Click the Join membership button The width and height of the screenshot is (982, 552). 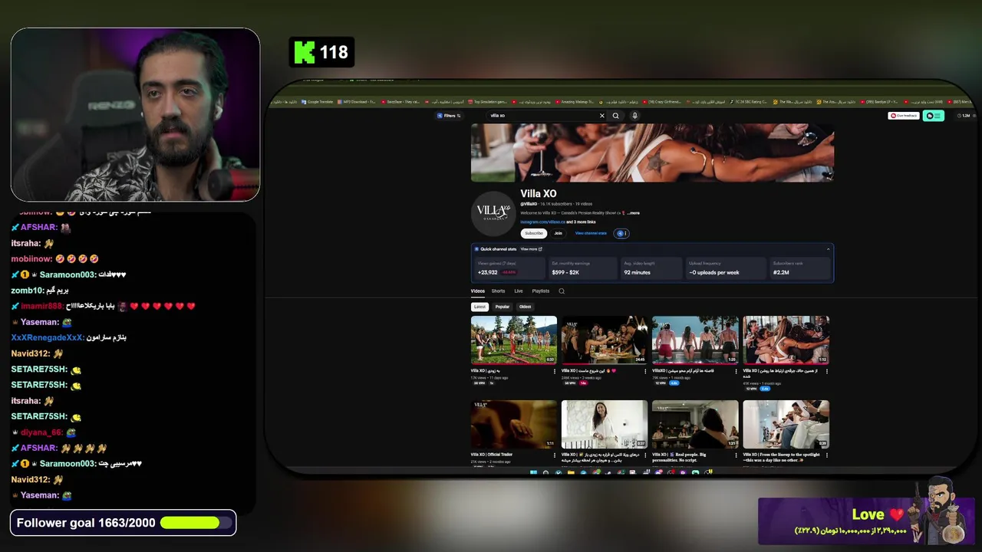coord(559,233)
